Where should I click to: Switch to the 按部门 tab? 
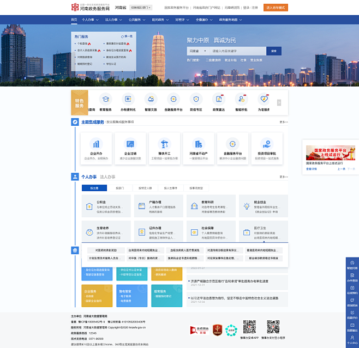[x=120, y=188]
